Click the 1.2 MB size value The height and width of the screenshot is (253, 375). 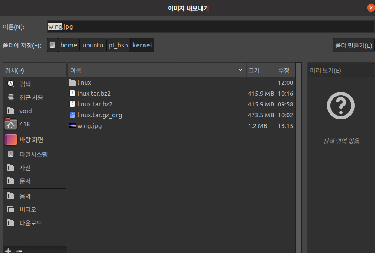coord(258,126)
